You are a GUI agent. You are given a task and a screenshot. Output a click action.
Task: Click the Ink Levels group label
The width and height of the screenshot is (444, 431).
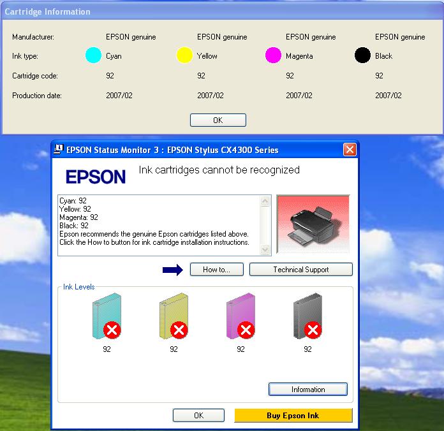pyautogui.click(x=78, y=287)
